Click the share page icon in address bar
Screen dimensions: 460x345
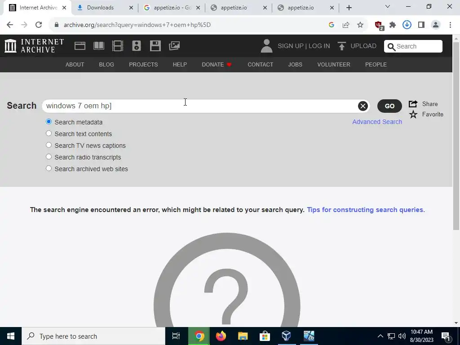click(346, 25)
